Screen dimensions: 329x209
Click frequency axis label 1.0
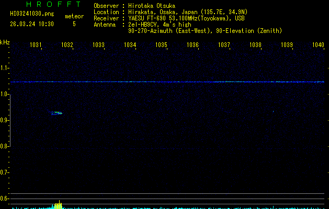click(x=4, y=94)
